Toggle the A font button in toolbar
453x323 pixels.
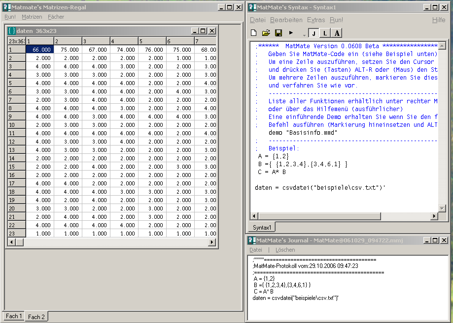337,33
